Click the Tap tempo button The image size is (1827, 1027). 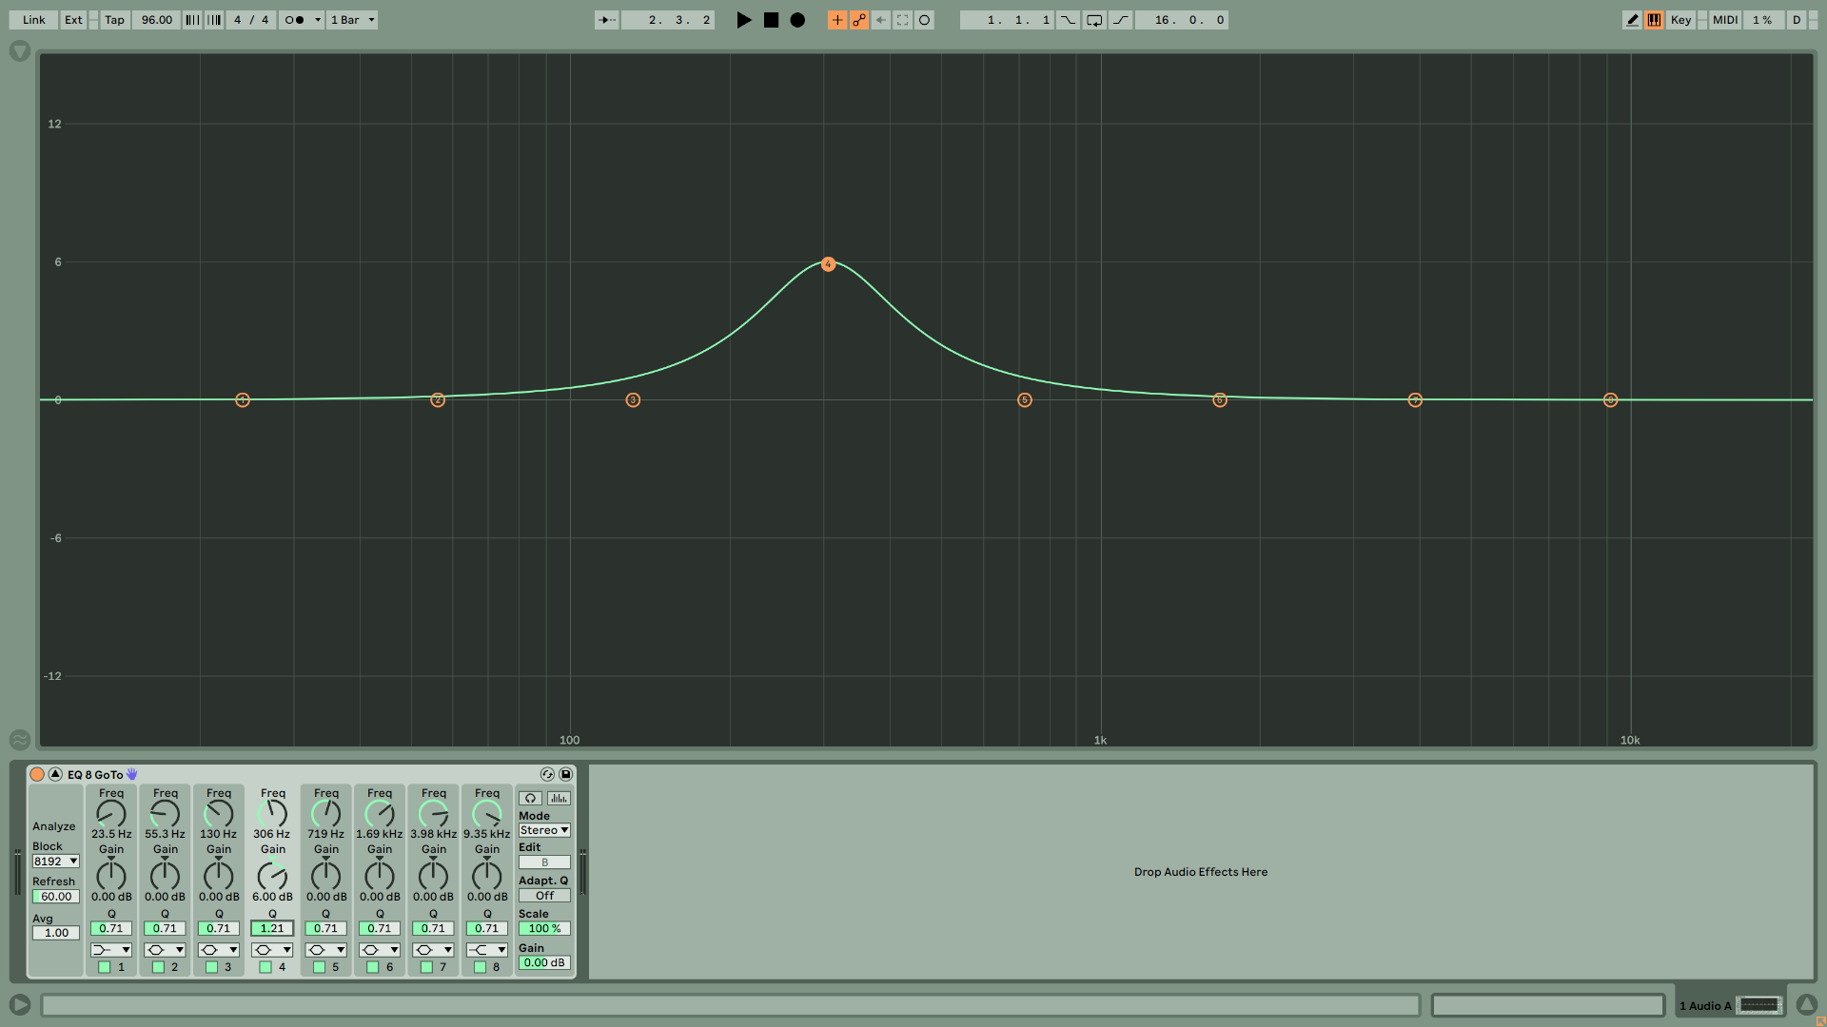(x=114, y=20)
